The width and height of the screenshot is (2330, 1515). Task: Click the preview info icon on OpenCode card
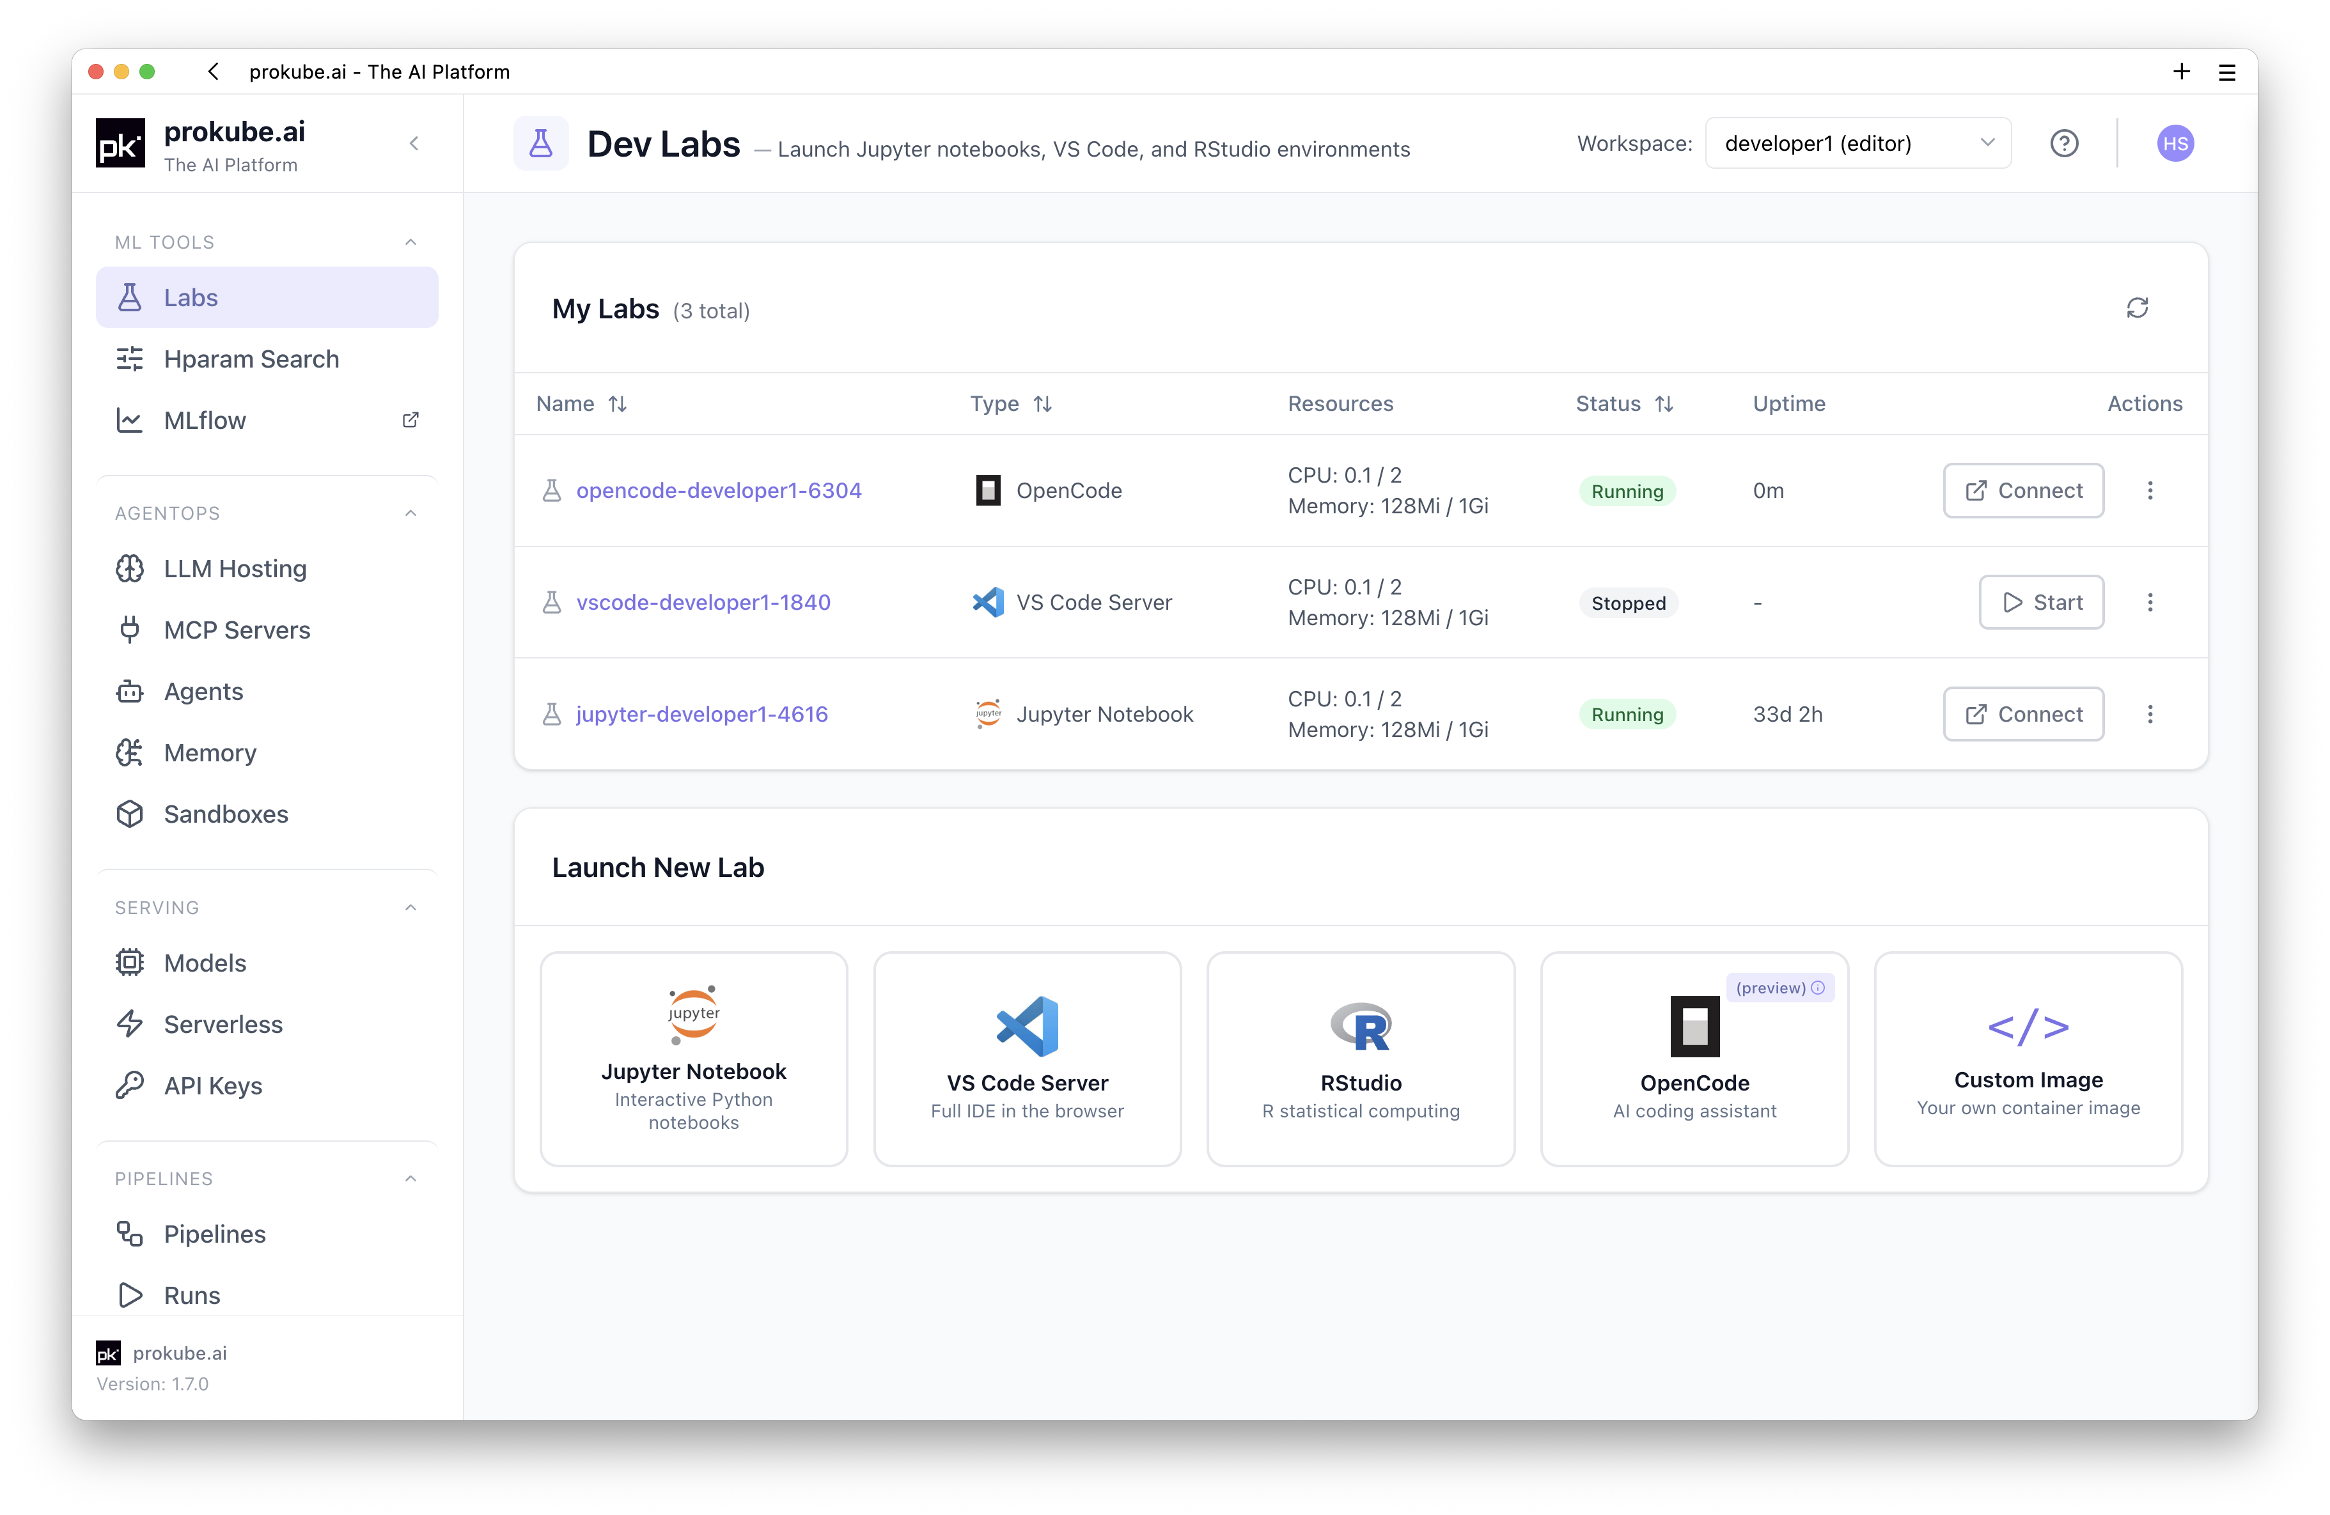[x=1818, y=988]
